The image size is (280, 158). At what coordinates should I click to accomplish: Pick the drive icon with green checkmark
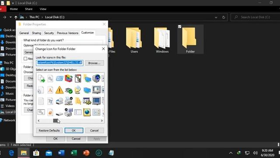point(69,90)
